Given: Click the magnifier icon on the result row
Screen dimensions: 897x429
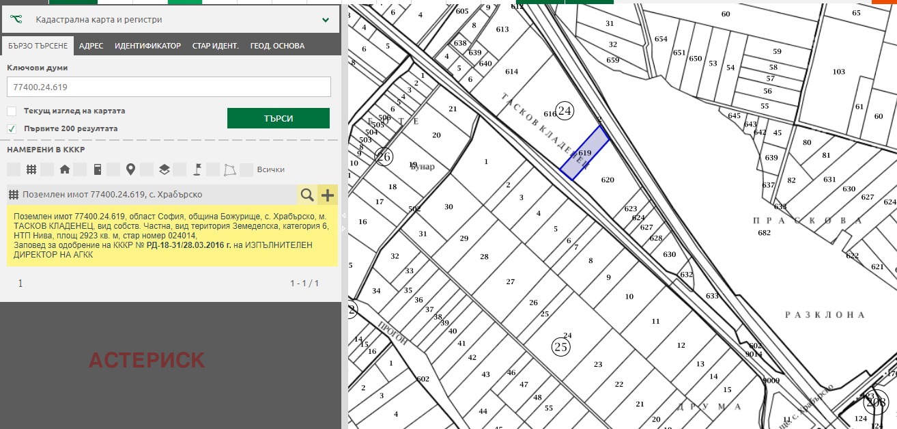Looking at the screenshot, I should pos(307,195).
